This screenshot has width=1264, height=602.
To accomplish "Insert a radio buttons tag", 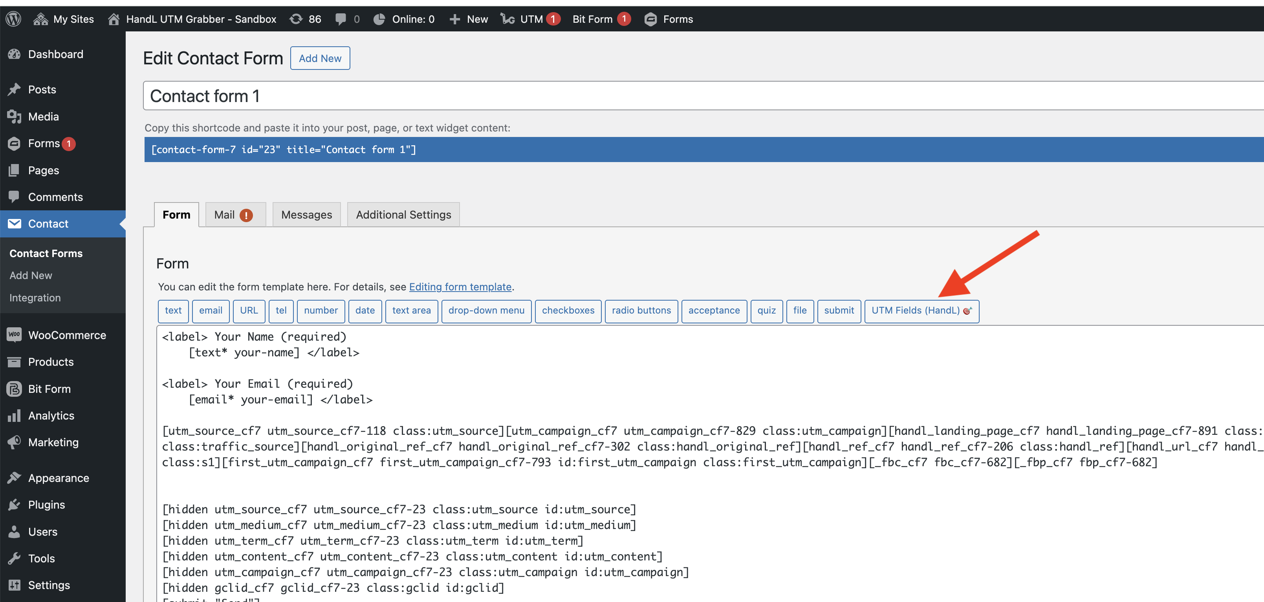I will point(641,311).
